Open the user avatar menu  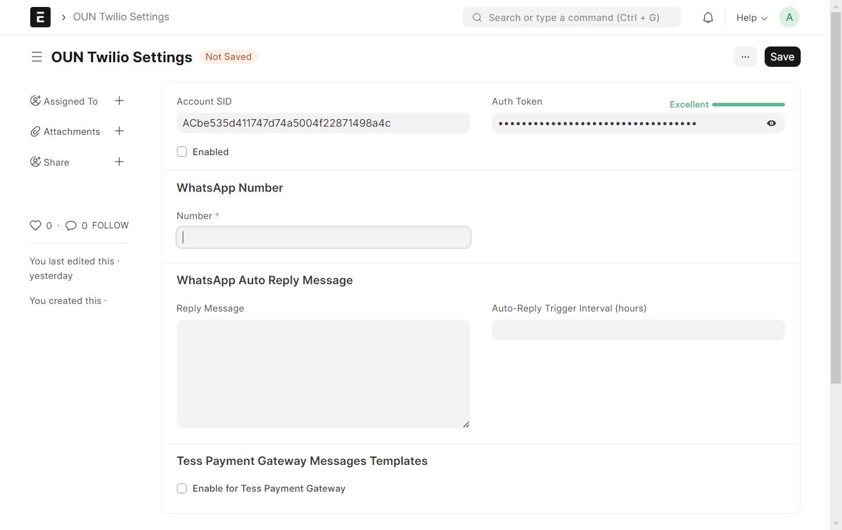(789, 17)
